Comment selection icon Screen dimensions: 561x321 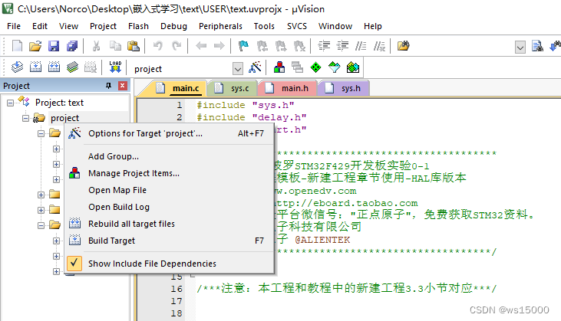point(361,46)
